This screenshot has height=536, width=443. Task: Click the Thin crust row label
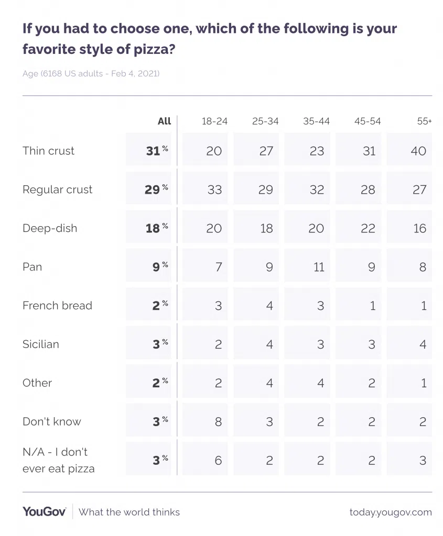point(48,151)
